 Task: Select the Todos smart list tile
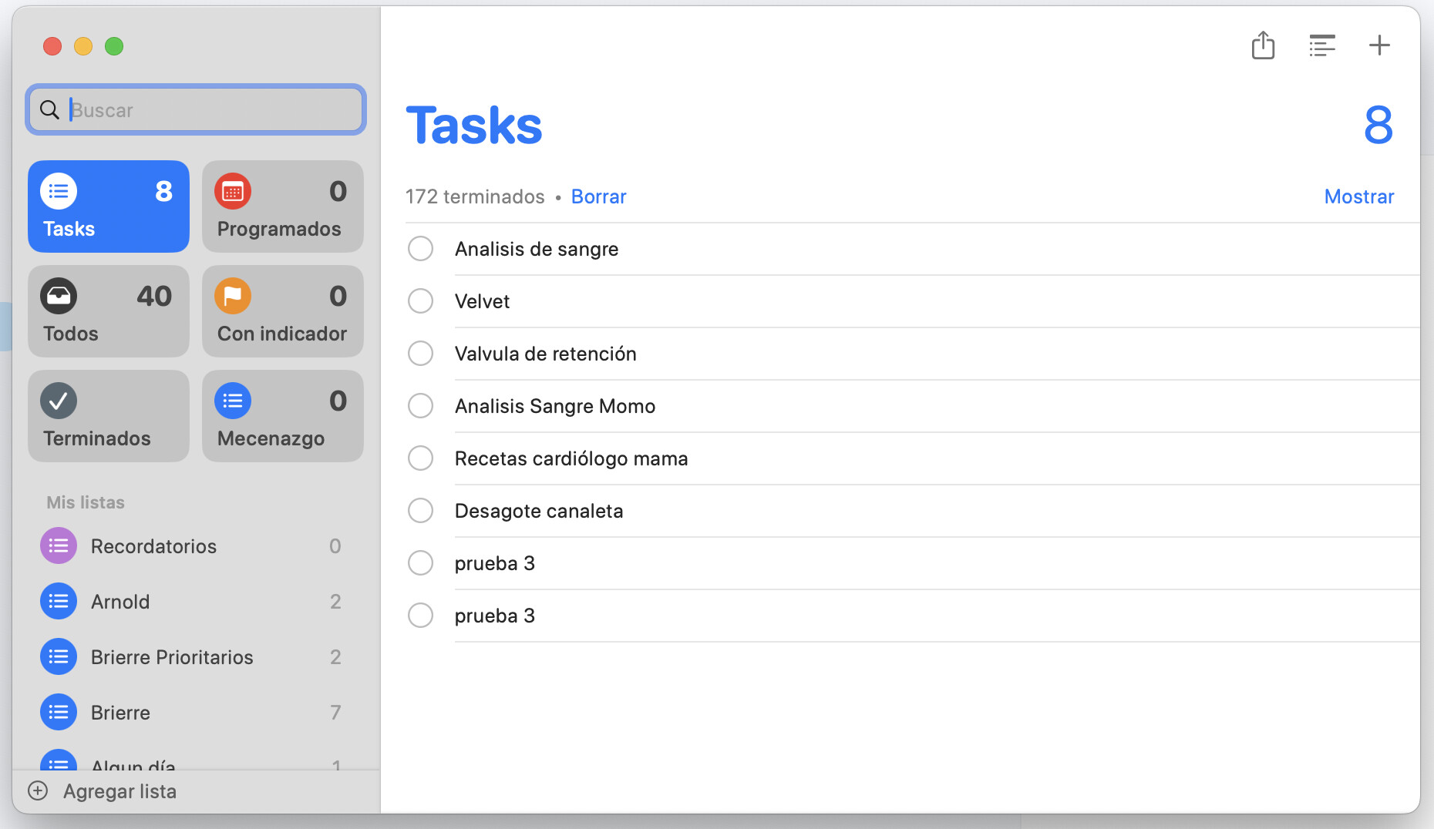tap(109, 311)
